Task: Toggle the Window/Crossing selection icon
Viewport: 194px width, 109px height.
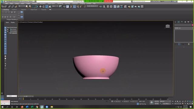Action: (37, 7)
